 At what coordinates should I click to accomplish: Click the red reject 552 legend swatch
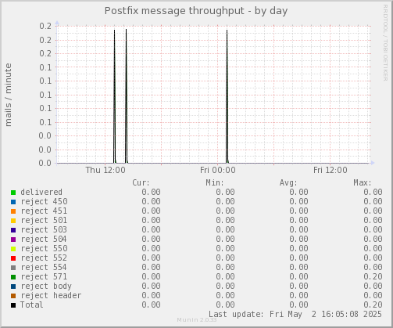pos(13,258)
